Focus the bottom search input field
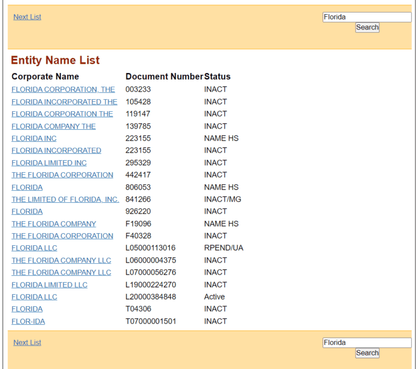The width and height of the screenshot is (419, 369). 367,343
